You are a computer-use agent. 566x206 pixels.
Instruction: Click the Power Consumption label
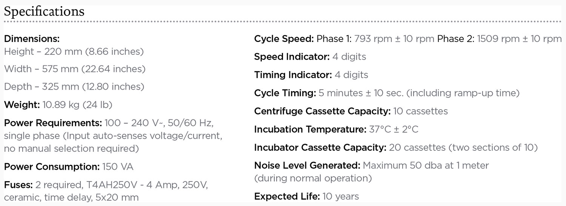coord(52,167)
